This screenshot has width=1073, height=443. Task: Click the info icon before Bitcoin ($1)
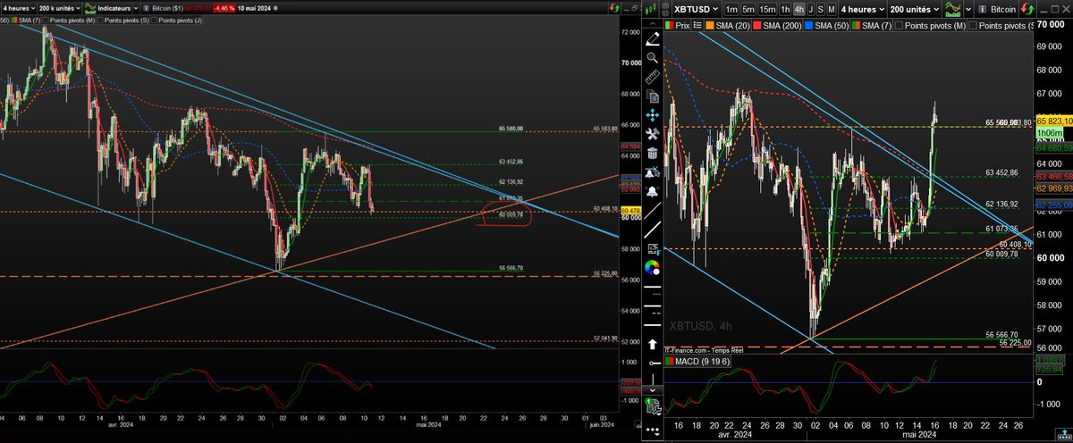146,8
